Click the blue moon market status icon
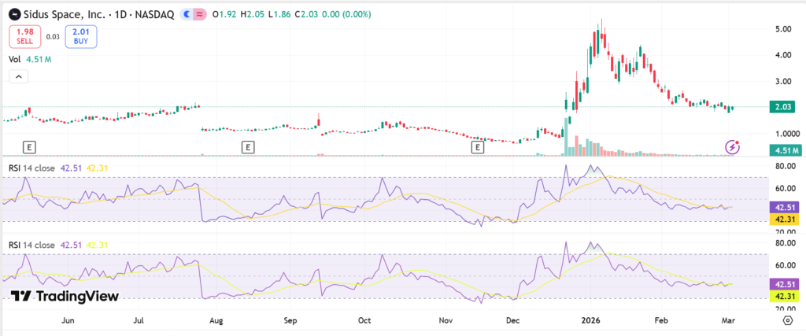The width and height of the screenshot is (806, 336). pos(187,14)
